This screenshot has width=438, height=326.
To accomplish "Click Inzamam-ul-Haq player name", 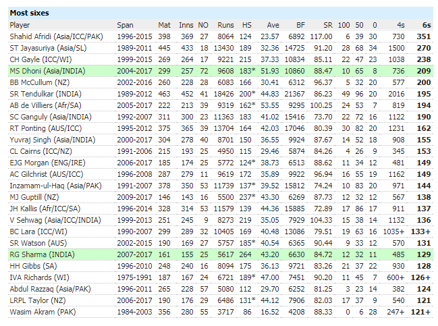I will [x=55, y=186].
